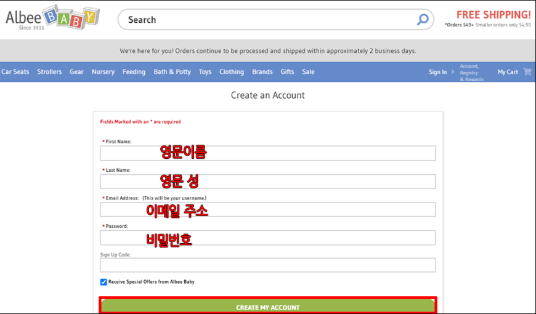536x314 pixels.
Task: Focus the Search input box
Action: click(x=275, y=20)
